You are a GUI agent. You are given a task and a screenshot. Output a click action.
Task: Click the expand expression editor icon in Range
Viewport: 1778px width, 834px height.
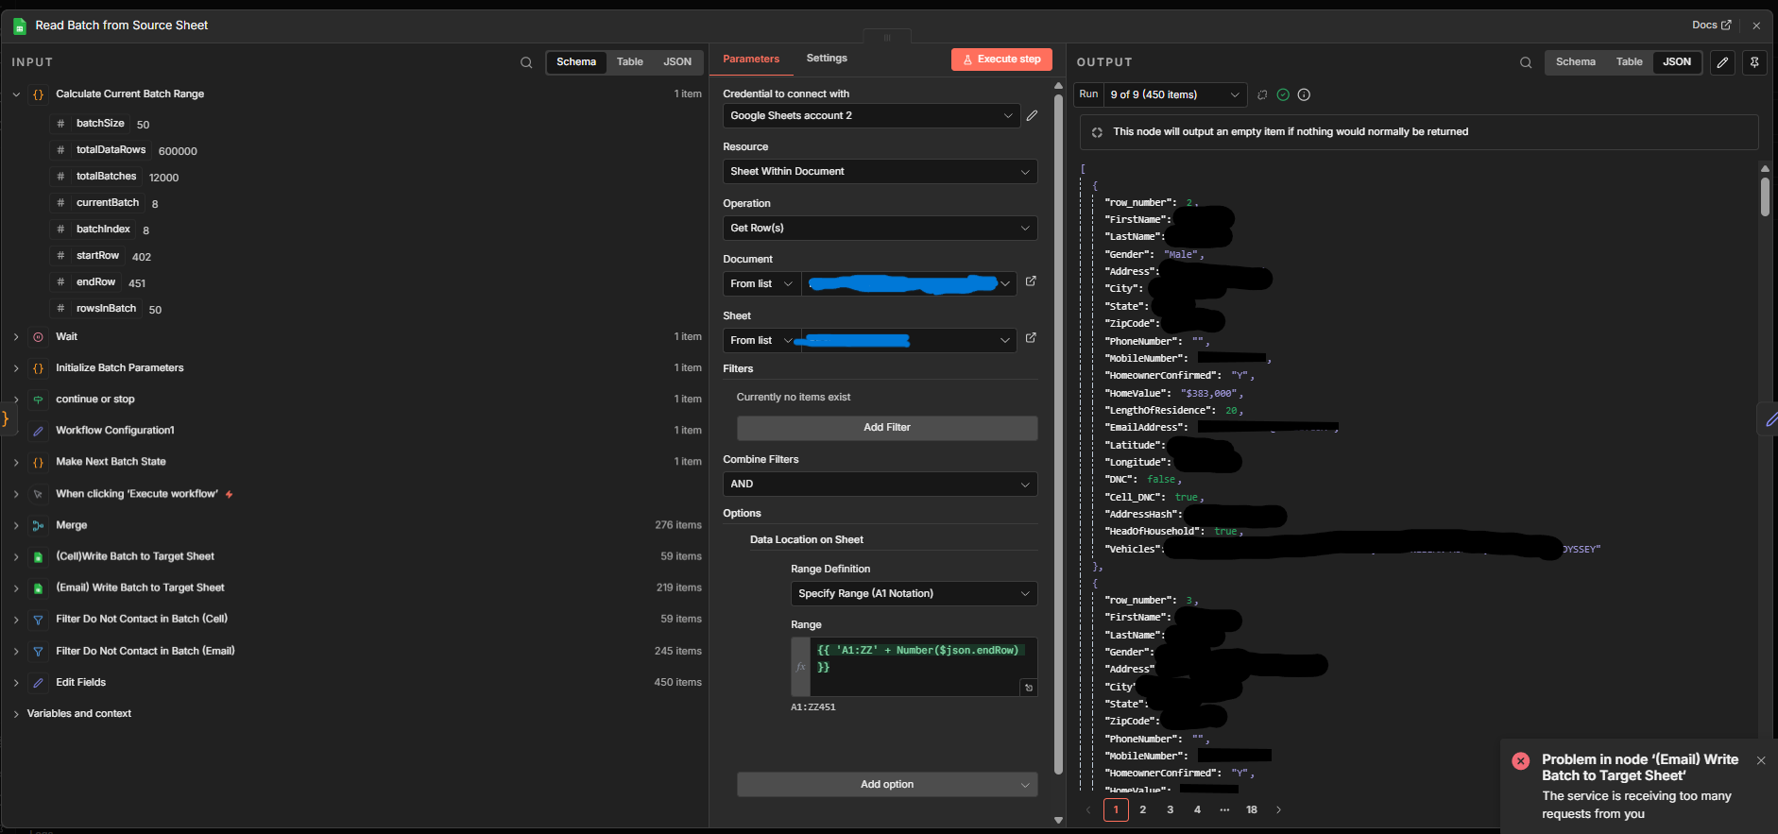1029,688
